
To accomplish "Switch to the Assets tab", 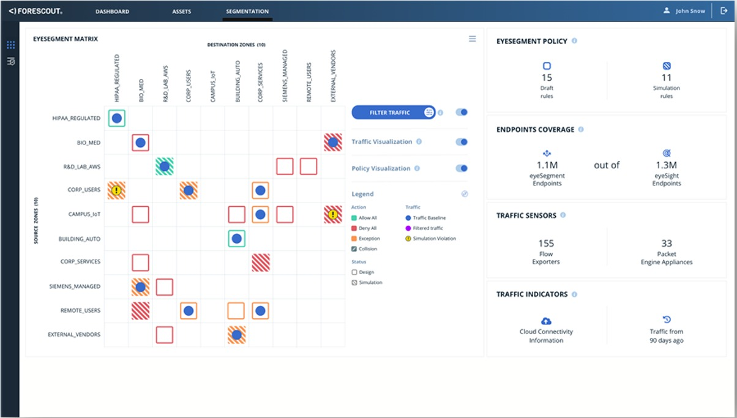I will 182,10.
